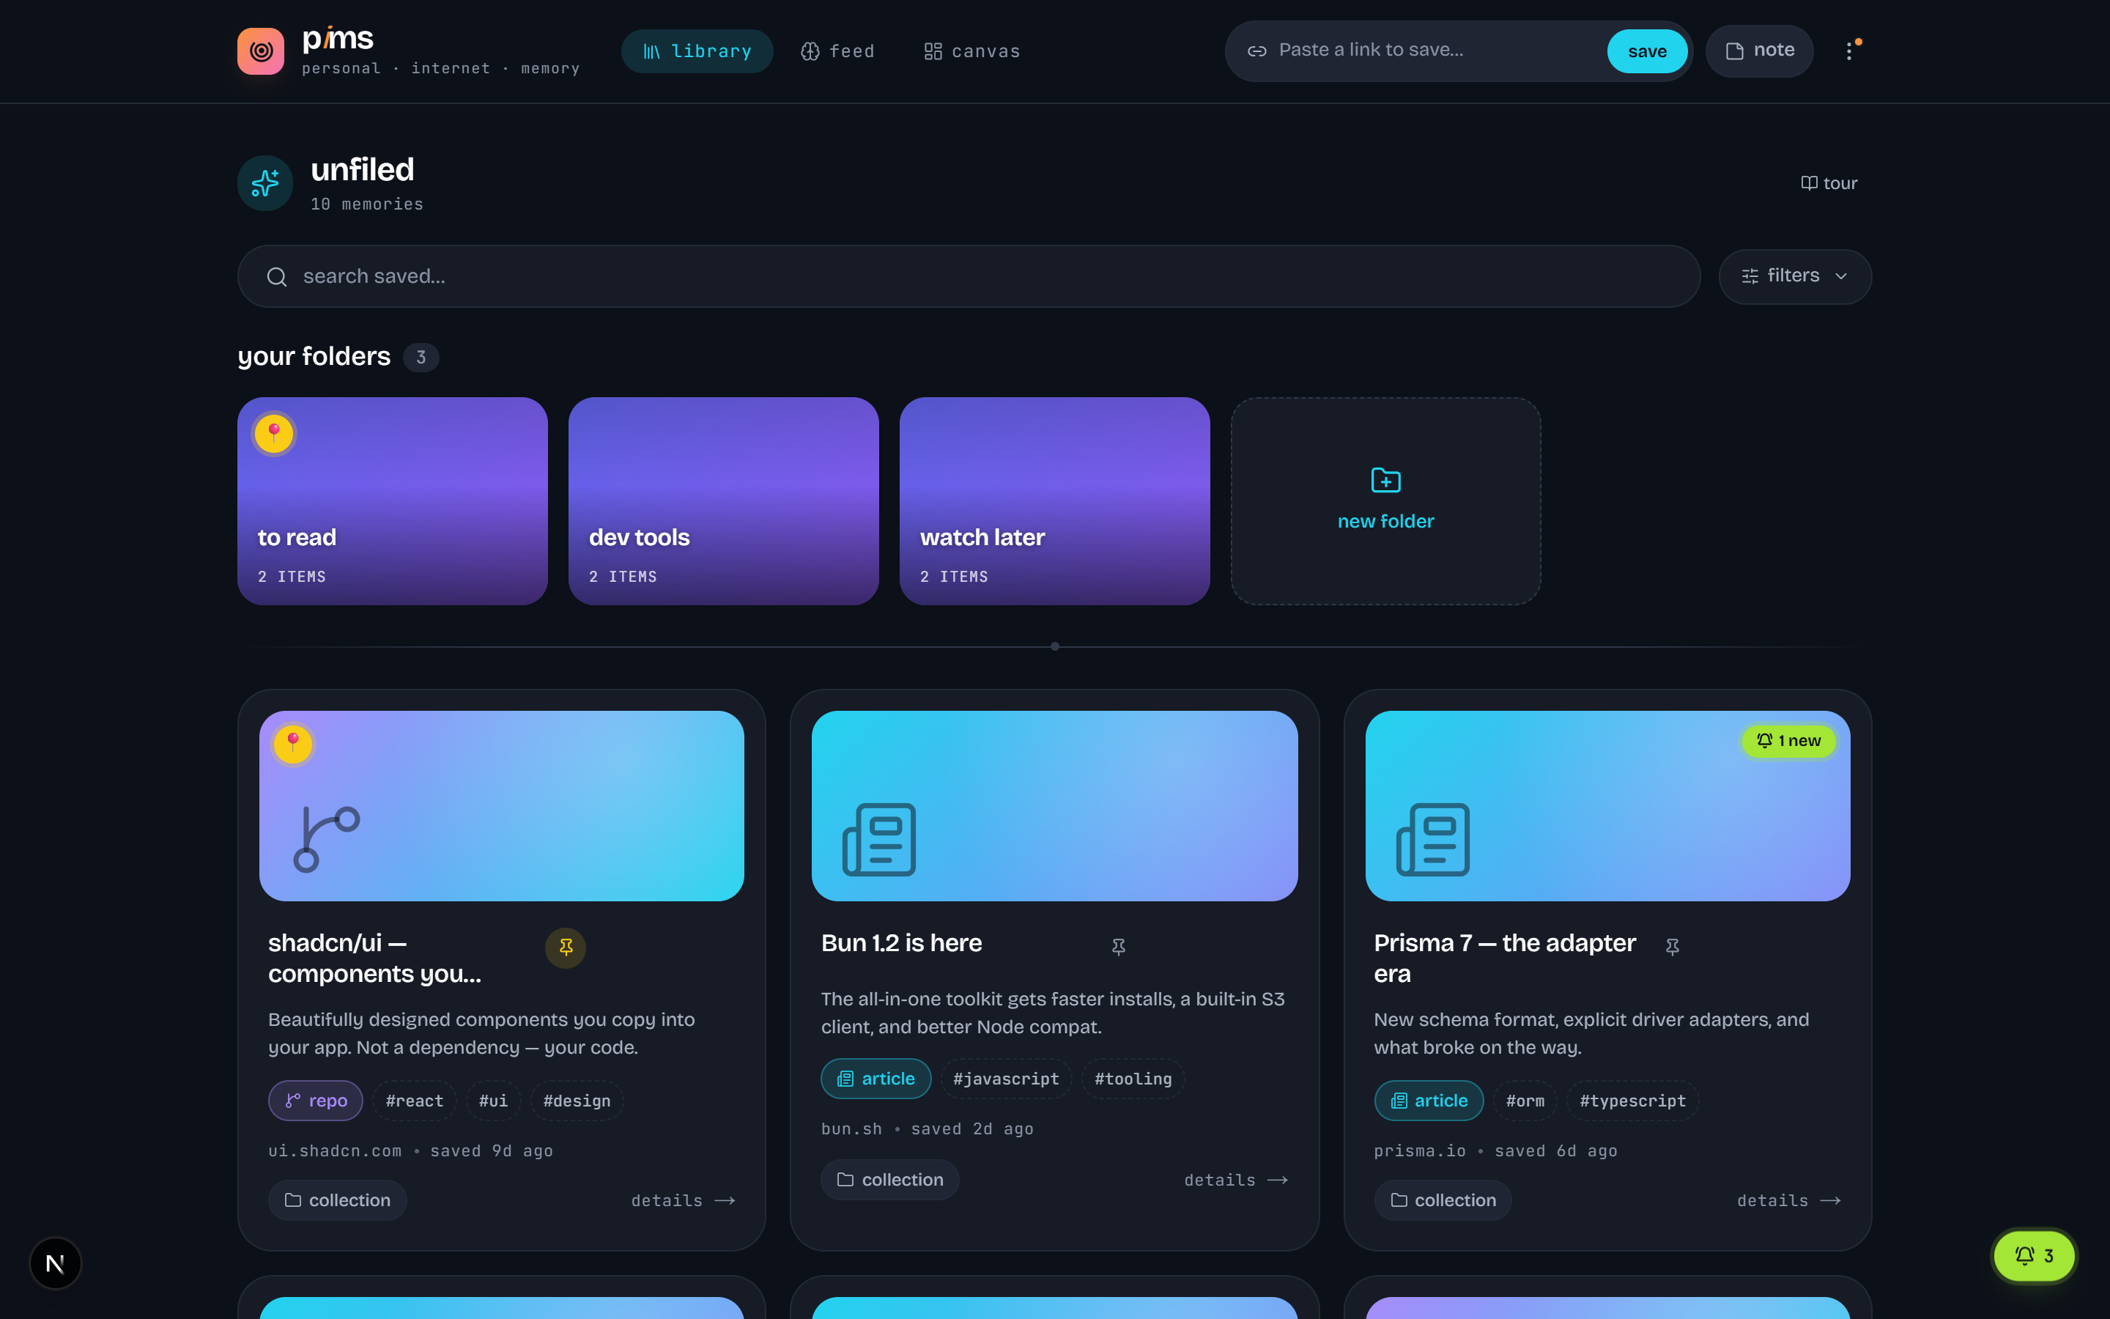Click the bun.sh source text

[x=852, y=1130]
